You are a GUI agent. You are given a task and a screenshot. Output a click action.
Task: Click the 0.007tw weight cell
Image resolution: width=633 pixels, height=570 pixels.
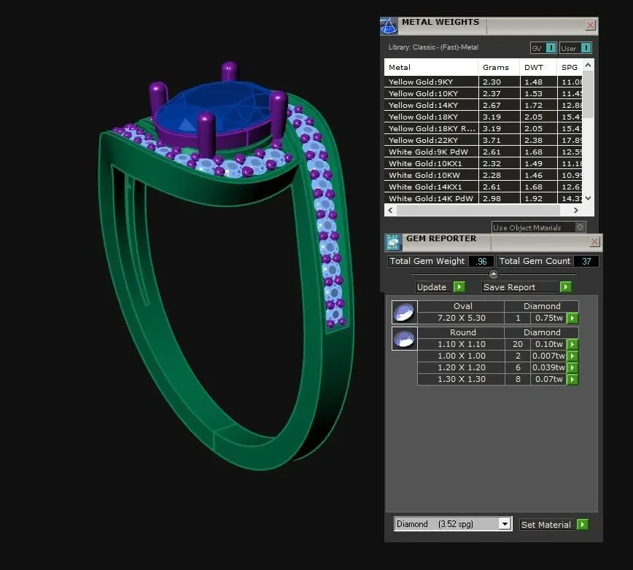pos(548,356)
